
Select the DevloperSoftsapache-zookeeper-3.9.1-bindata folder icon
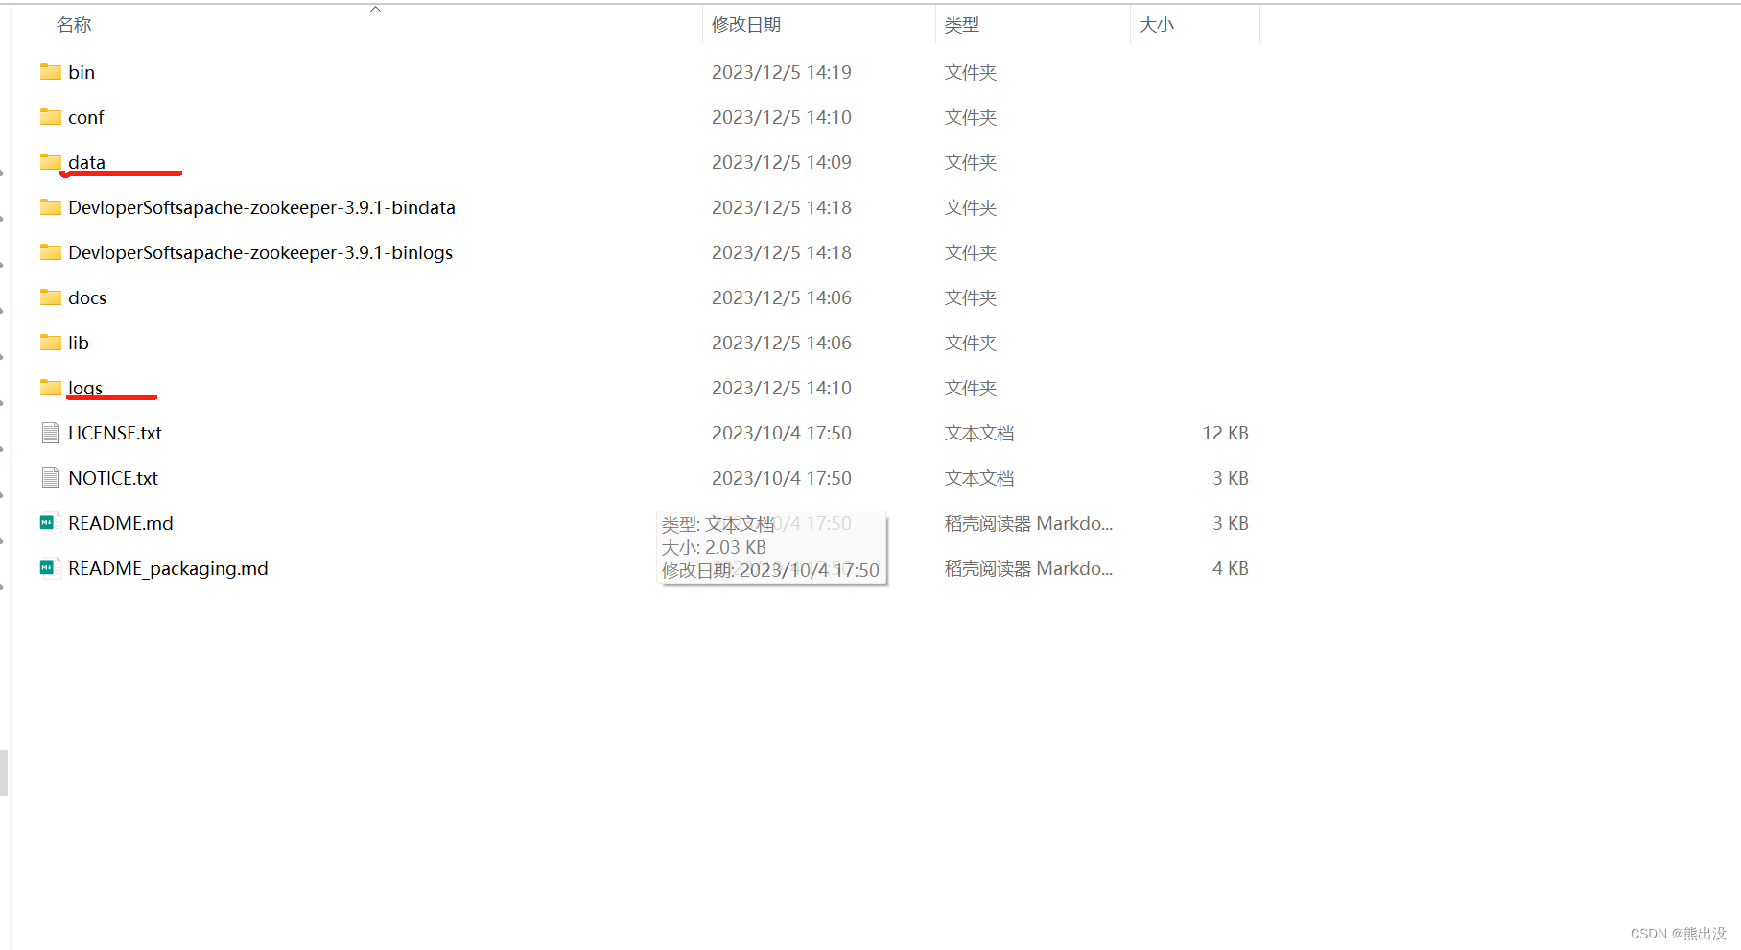[x=51, y=207]
